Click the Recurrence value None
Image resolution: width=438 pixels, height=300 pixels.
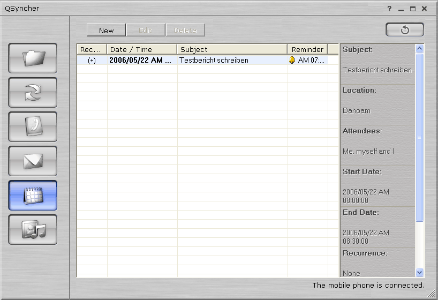click(351, 273)
